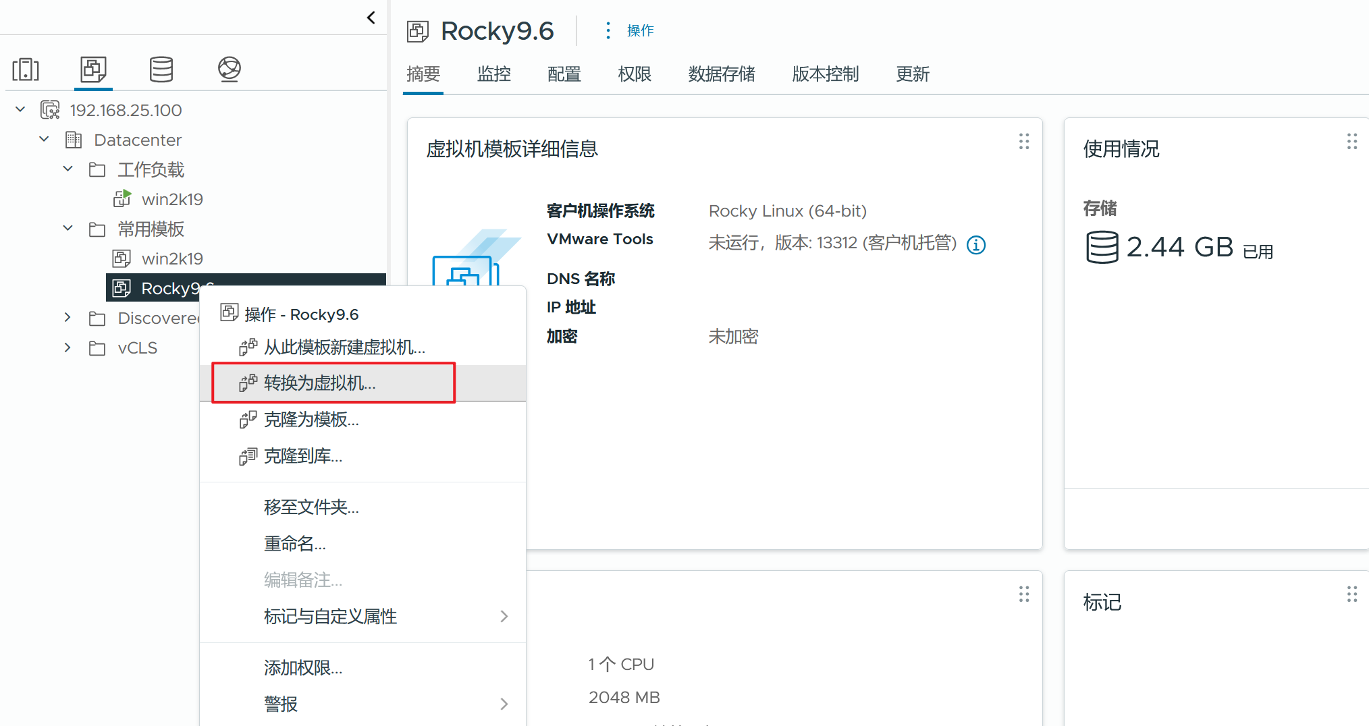1369x726 pixels.
Task: Collapse the Datacenter tree node
Action: click(45, 139)
